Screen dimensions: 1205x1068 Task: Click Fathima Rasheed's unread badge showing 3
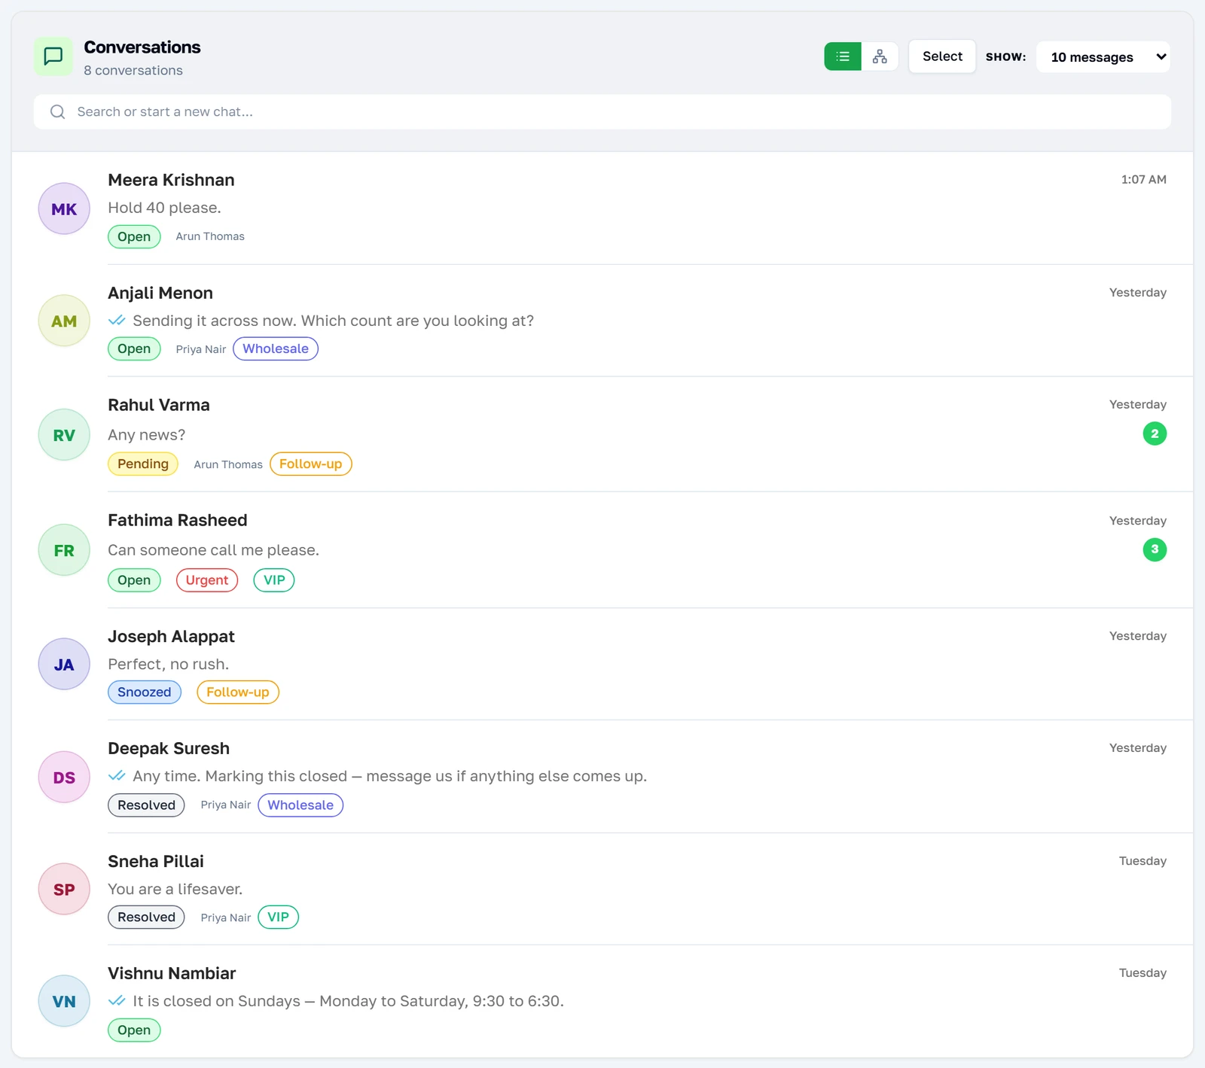tap(1155, 549)
